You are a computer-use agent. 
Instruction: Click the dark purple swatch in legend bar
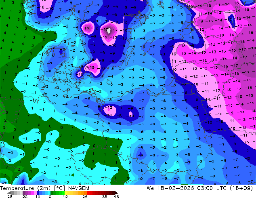tap(24, 193)
